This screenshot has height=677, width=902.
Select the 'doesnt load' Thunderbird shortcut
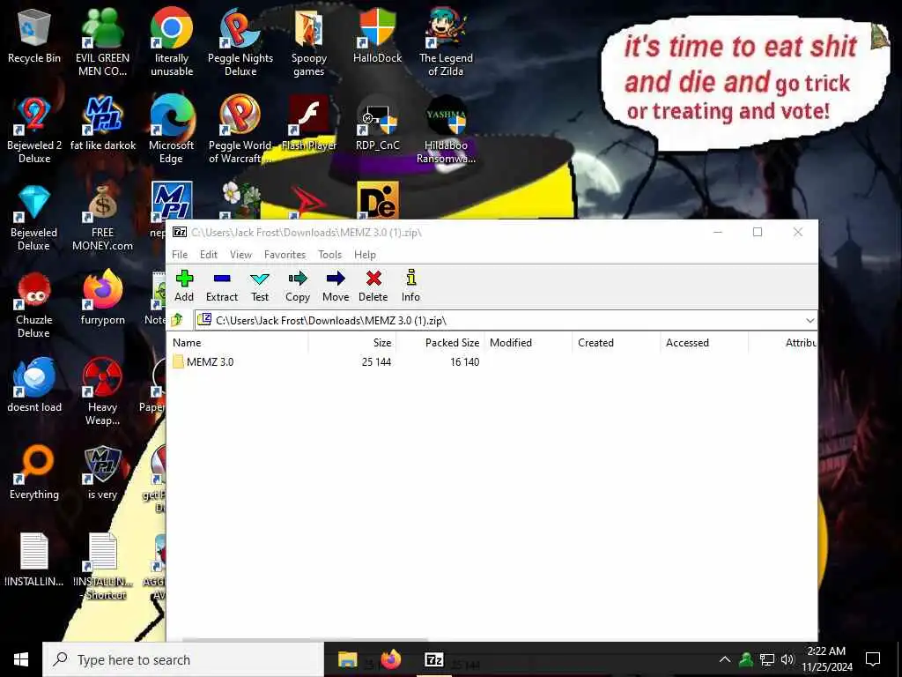34,386
